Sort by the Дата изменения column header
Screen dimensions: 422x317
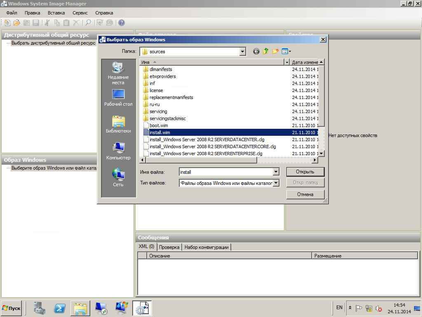pos(305,62)
